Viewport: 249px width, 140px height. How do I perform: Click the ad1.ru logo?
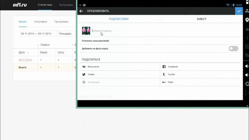(x=20, y=5)
